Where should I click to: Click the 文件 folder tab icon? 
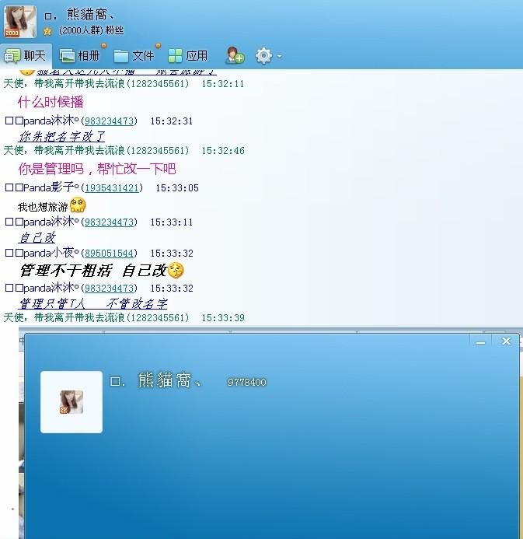(x=121, y=56)
